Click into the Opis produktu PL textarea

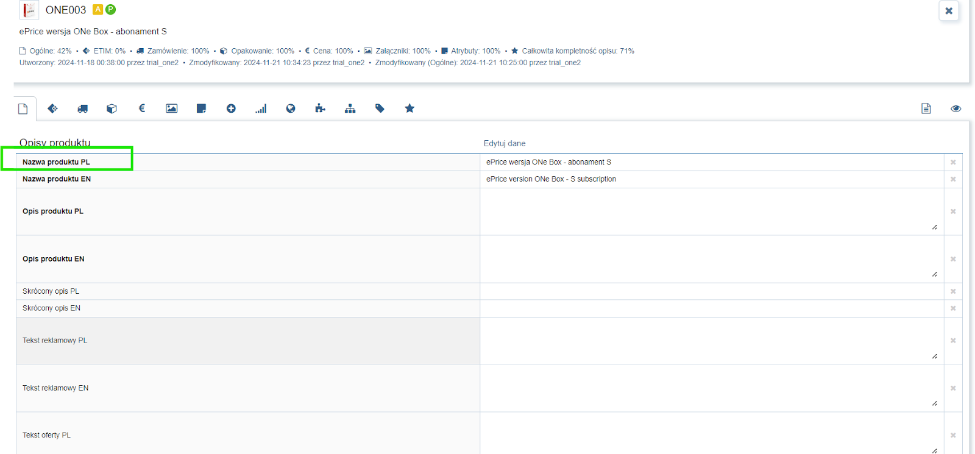click(x=712, y=211)
